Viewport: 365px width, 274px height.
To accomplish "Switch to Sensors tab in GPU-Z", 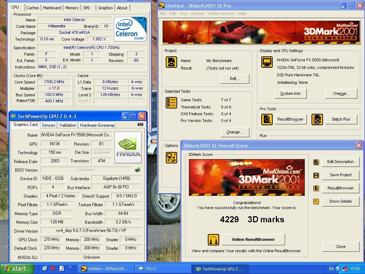I will (48, 125).
